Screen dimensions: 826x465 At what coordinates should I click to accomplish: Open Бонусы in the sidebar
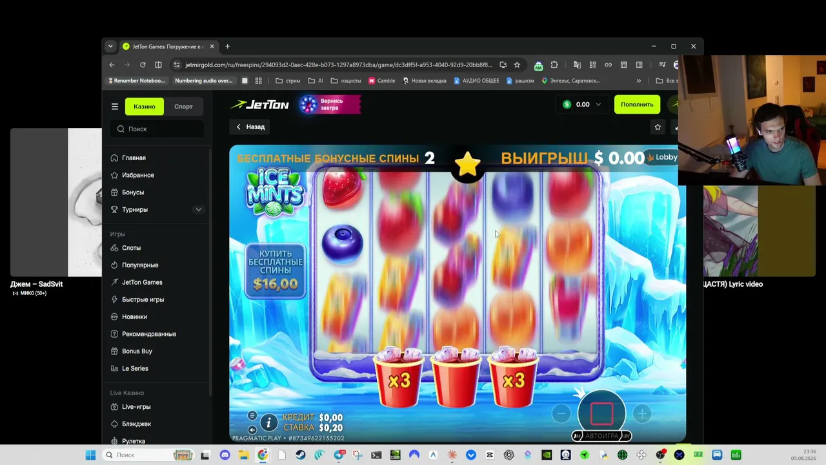(x=132, y=192)
